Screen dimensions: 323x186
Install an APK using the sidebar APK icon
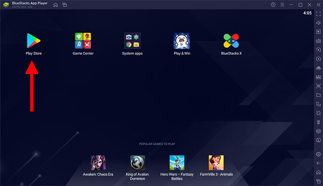coord(318,77)
